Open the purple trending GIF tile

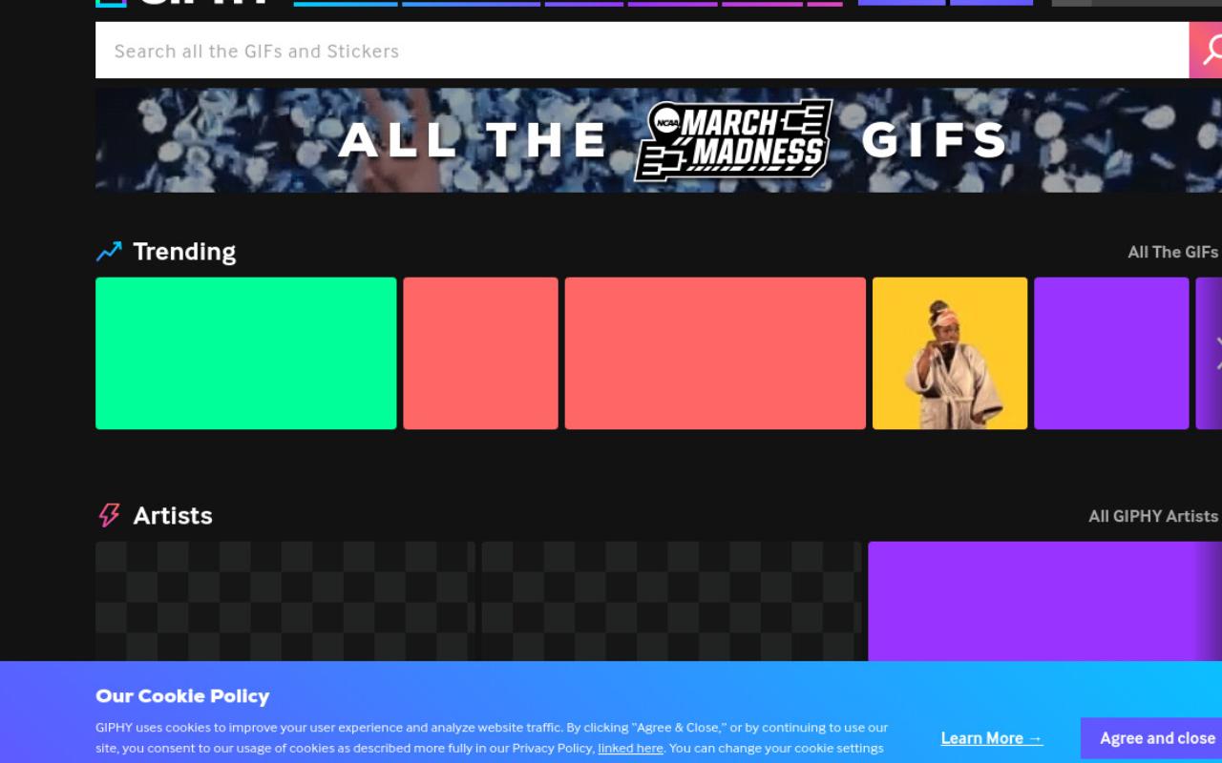pos(1111,353)
